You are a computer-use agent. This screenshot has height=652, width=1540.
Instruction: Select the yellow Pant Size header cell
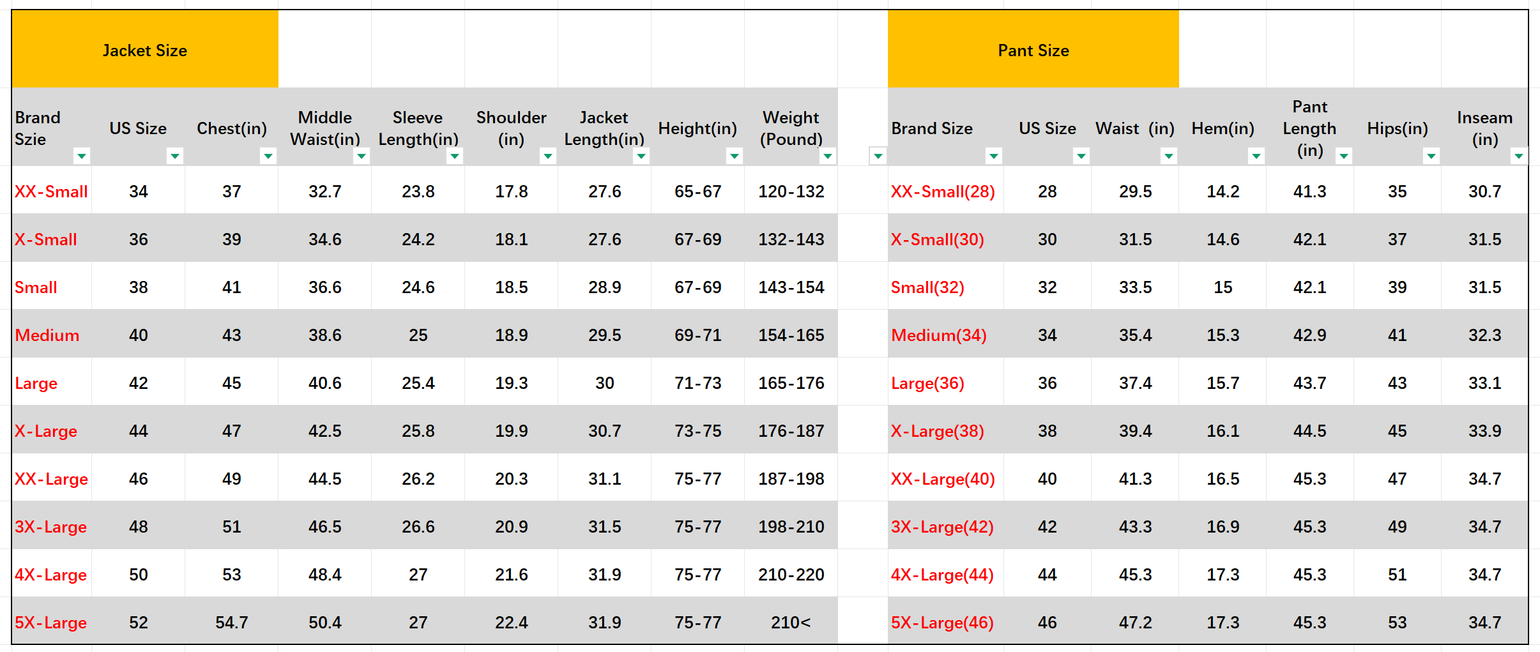point(1033,49)
